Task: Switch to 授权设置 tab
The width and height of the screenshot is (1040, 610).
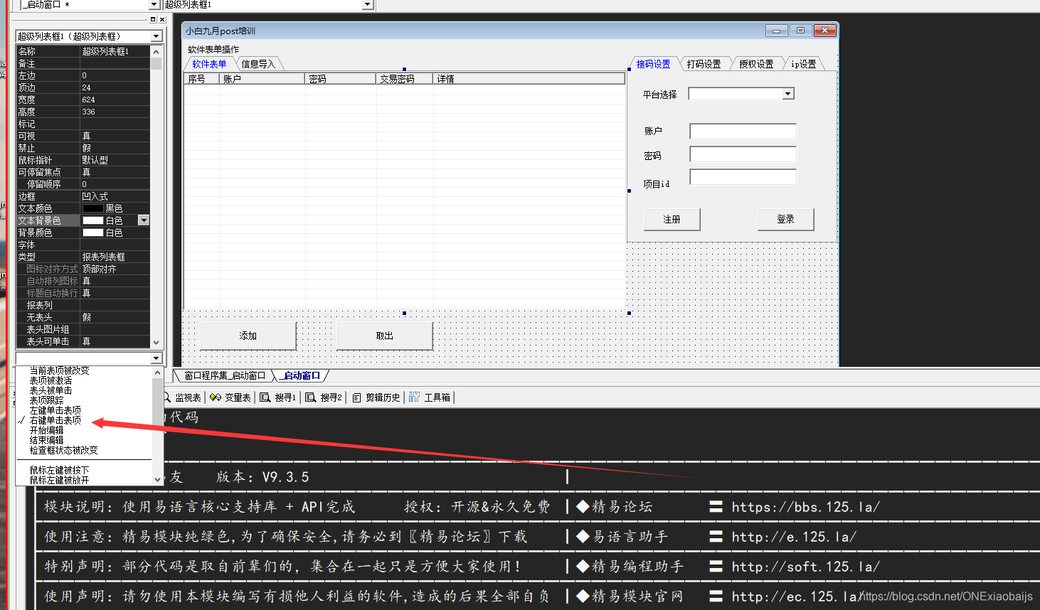Action: (755, 64)
